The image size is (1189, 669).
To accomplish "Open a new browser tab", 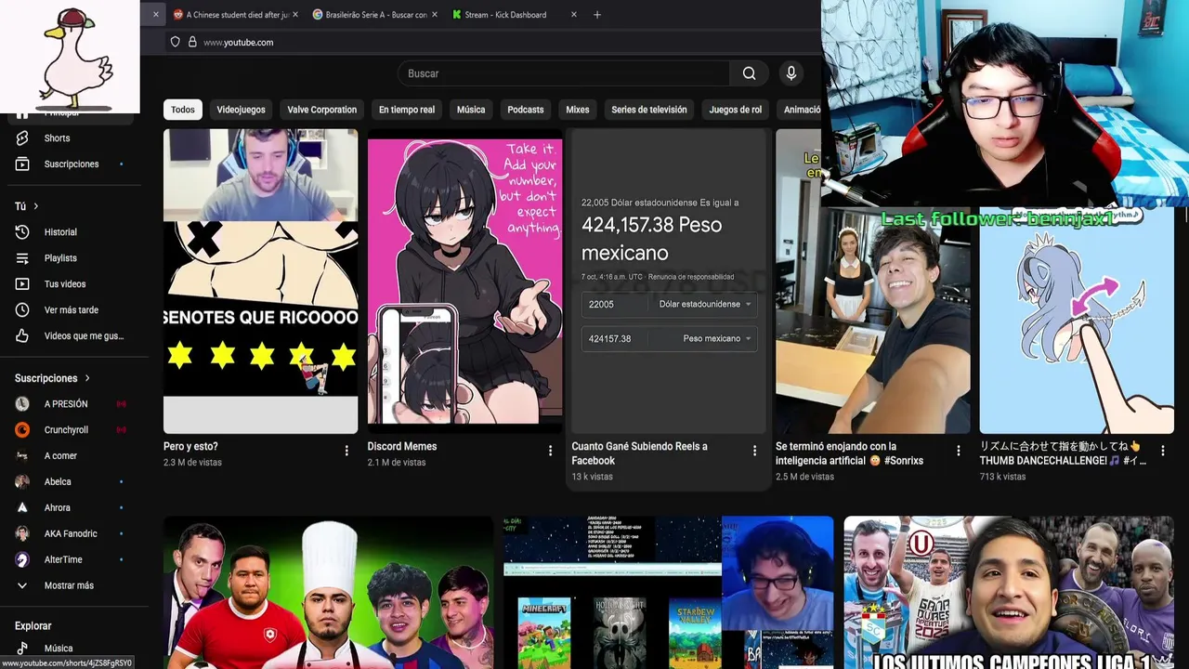I will [596, 15].
